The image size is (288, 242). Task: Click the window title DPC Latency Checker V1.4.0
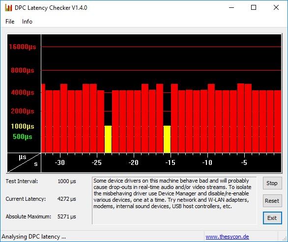pyautogui.click(x=51, y=8)
